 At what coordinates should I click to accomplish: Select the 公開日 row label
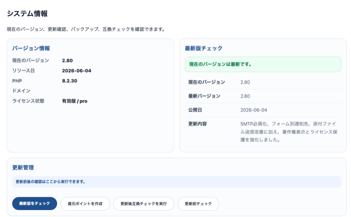coord(195,110)
